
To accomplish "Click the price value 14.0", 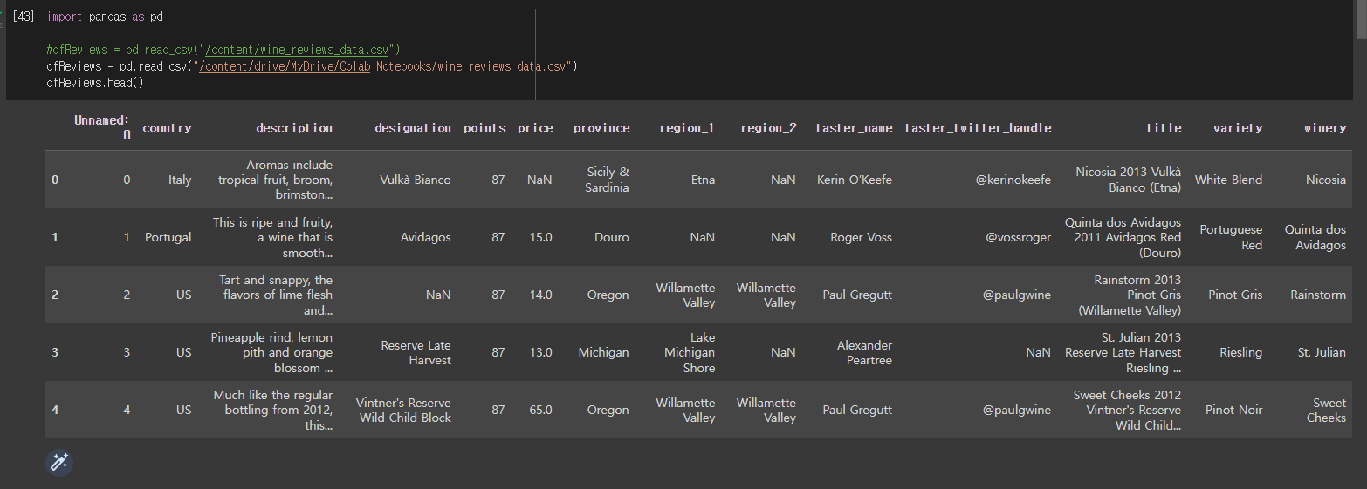I will click(x=540, y=295).
